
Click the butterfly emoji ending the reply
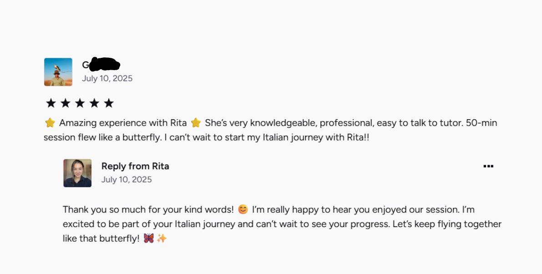[149, 238]
